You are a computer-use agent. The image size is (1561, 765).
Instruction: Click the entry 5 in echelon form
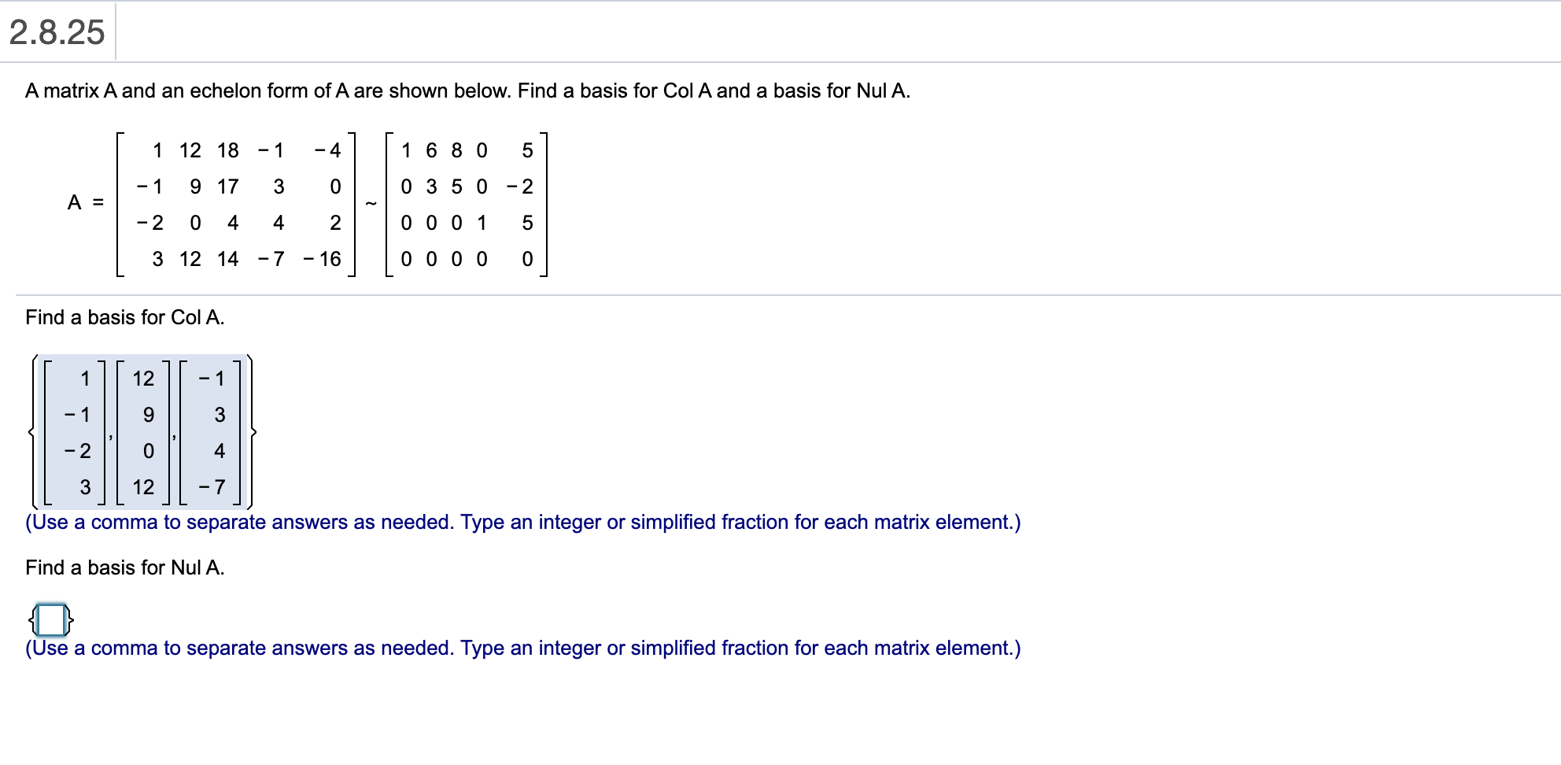(x=527, y=150)
